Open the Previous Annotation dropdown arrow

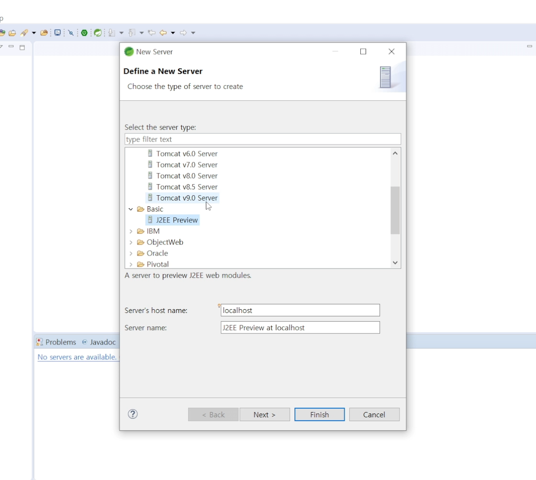tap(142, 33)
